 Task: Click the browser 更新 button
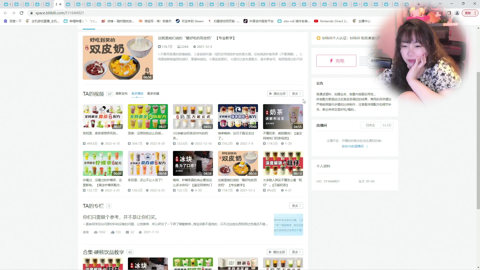point(468,13)
